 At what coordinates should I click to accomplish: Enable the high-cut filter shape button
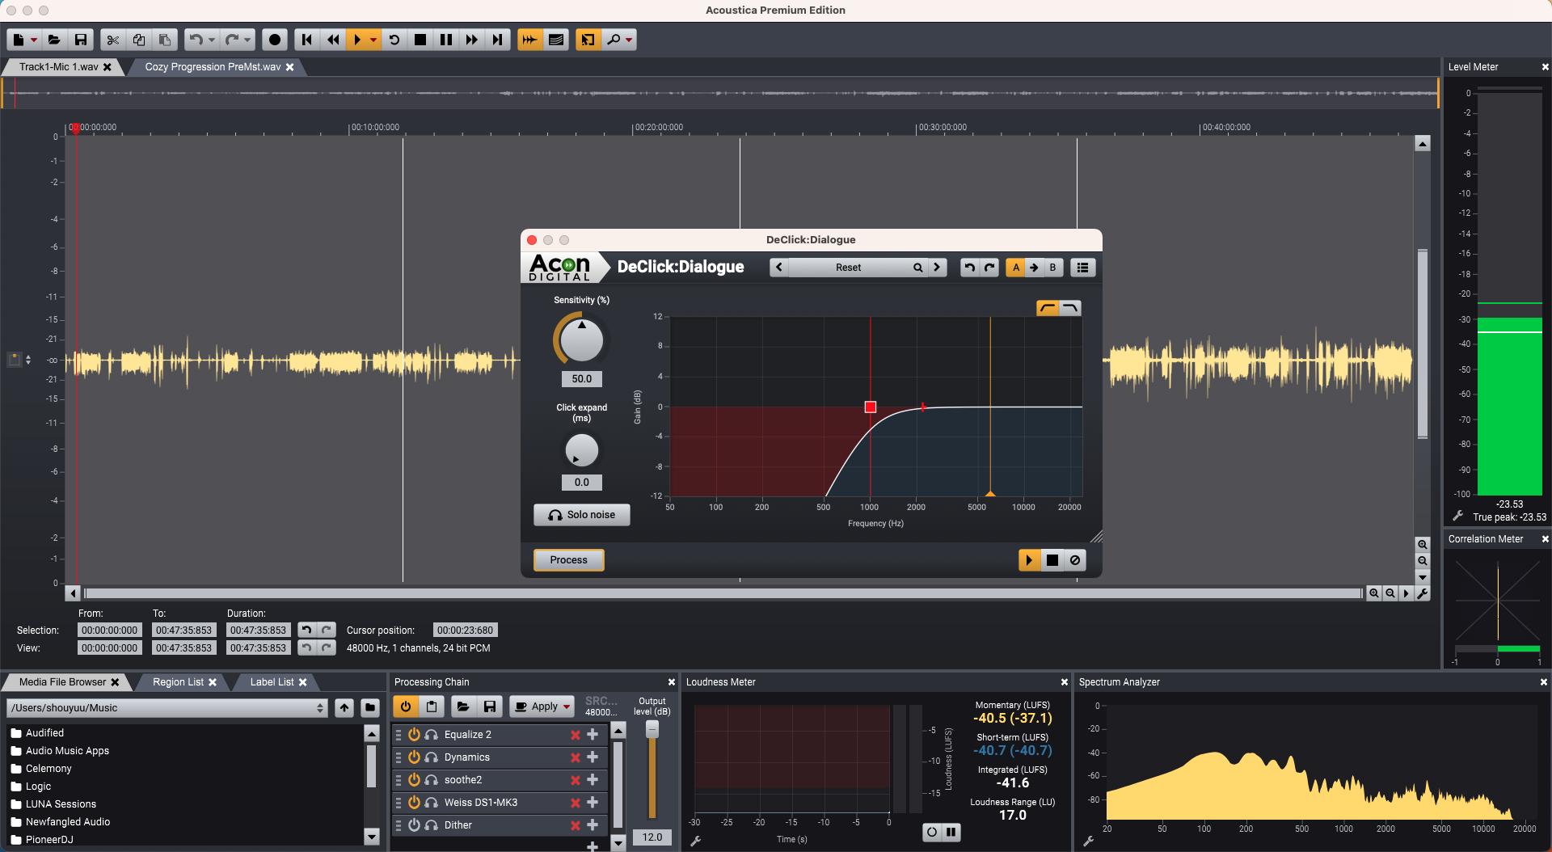click(1070, 308)
